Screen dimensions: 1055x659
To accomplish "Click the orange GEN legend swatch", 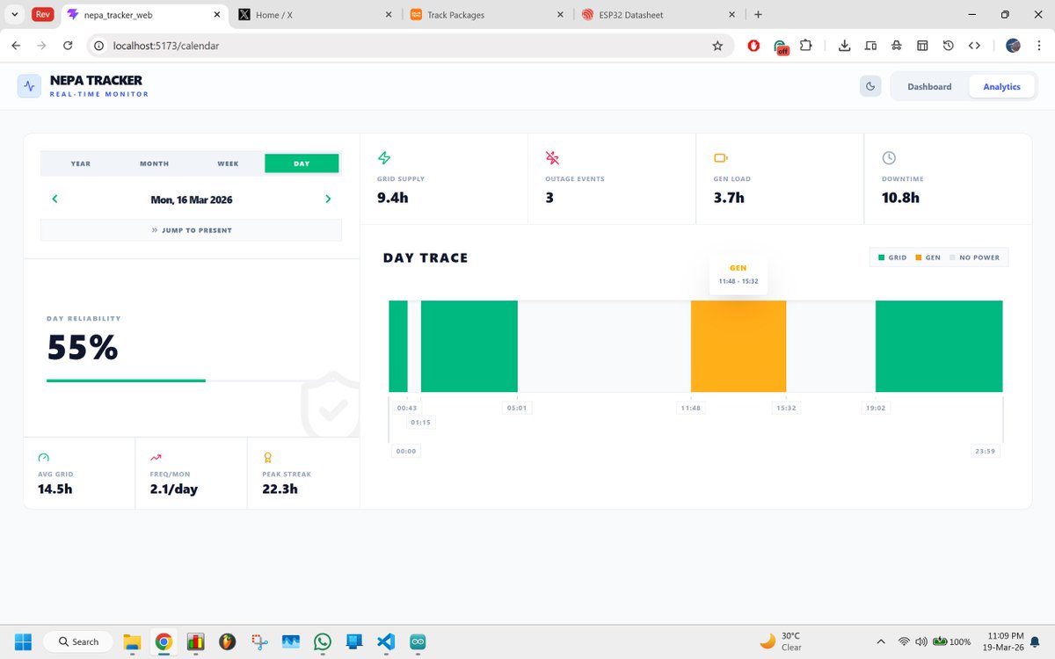I will (x=919, y=257).
